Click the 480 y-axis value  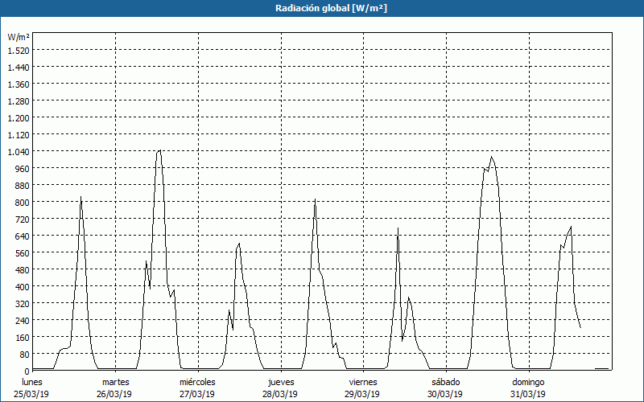coord(23,269)
